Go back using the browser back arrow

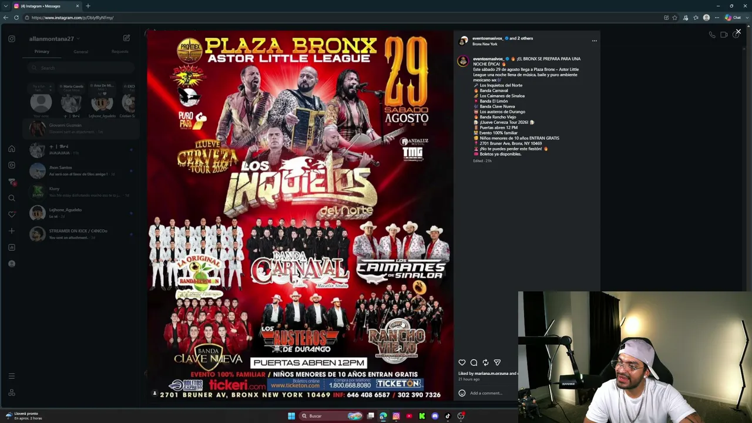(x=6, y=18)
